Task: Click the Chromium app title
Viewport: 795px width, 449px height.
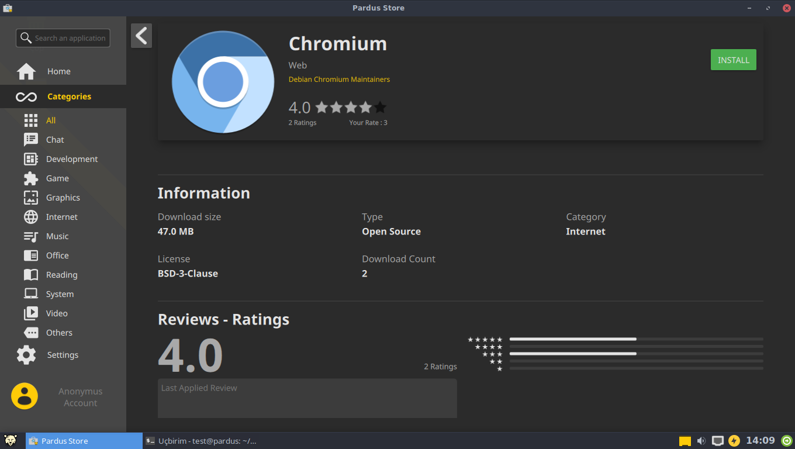Action: pyautogui.click(x=338, y=44)
